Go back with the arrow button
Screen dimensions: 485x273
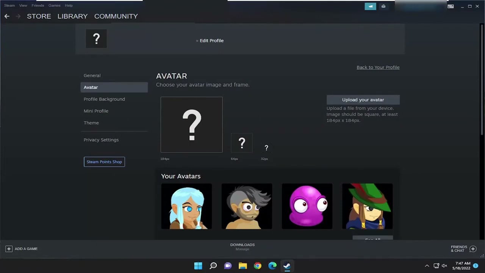click(x=7, y=16)
